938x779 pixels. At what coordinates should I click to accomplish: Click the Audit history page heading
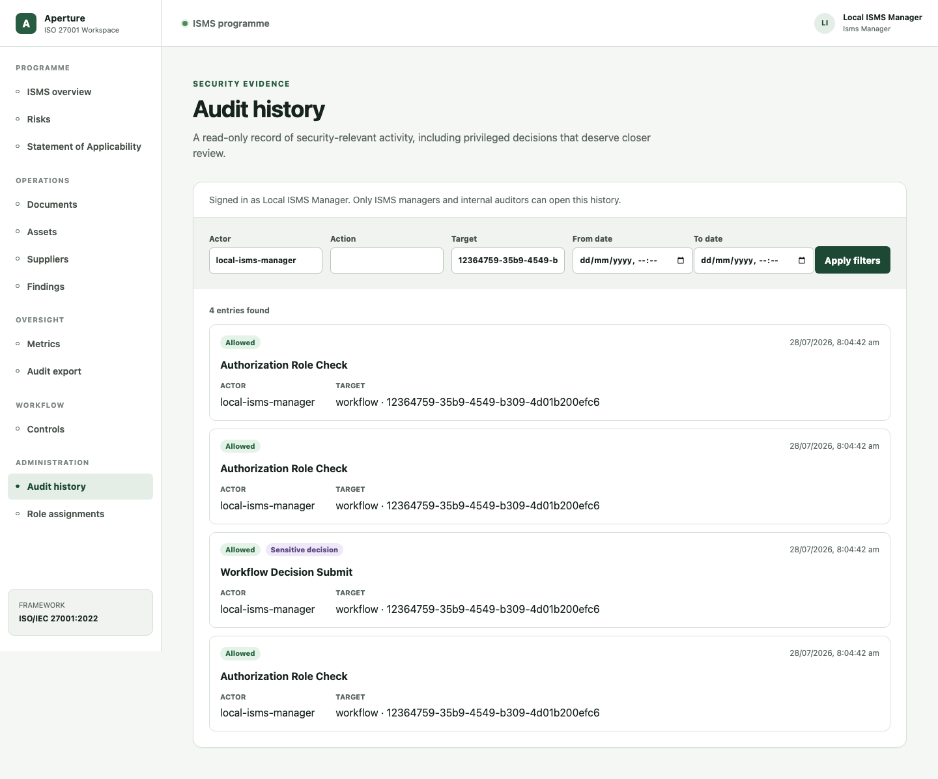[x=259, y=109]
